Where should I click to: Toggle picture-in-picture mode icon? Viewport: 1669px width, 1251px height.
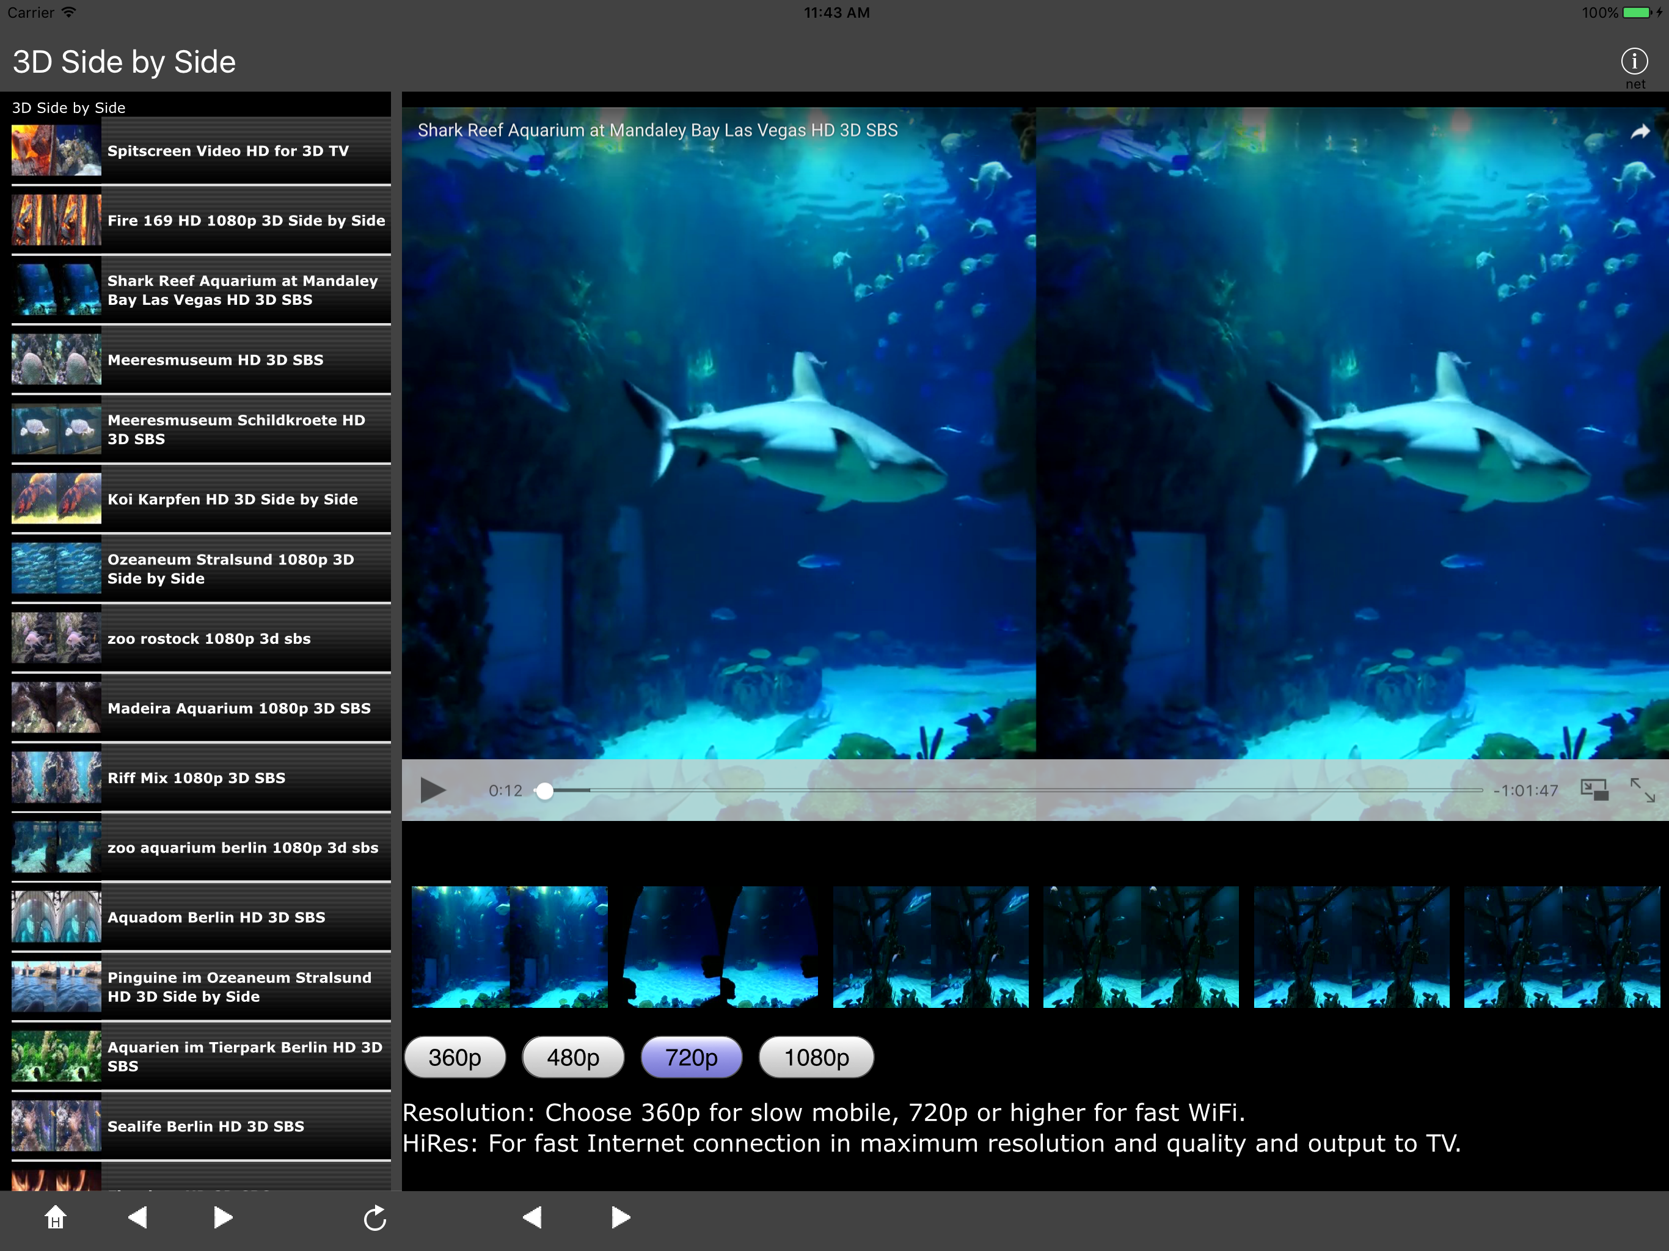[1593, 790]
